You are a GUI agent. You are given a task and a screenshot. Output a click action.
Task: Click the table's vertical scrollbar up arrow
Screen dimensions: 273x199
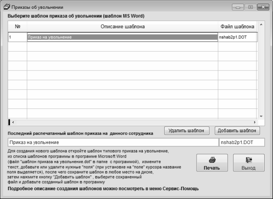(x=261, y=24)
